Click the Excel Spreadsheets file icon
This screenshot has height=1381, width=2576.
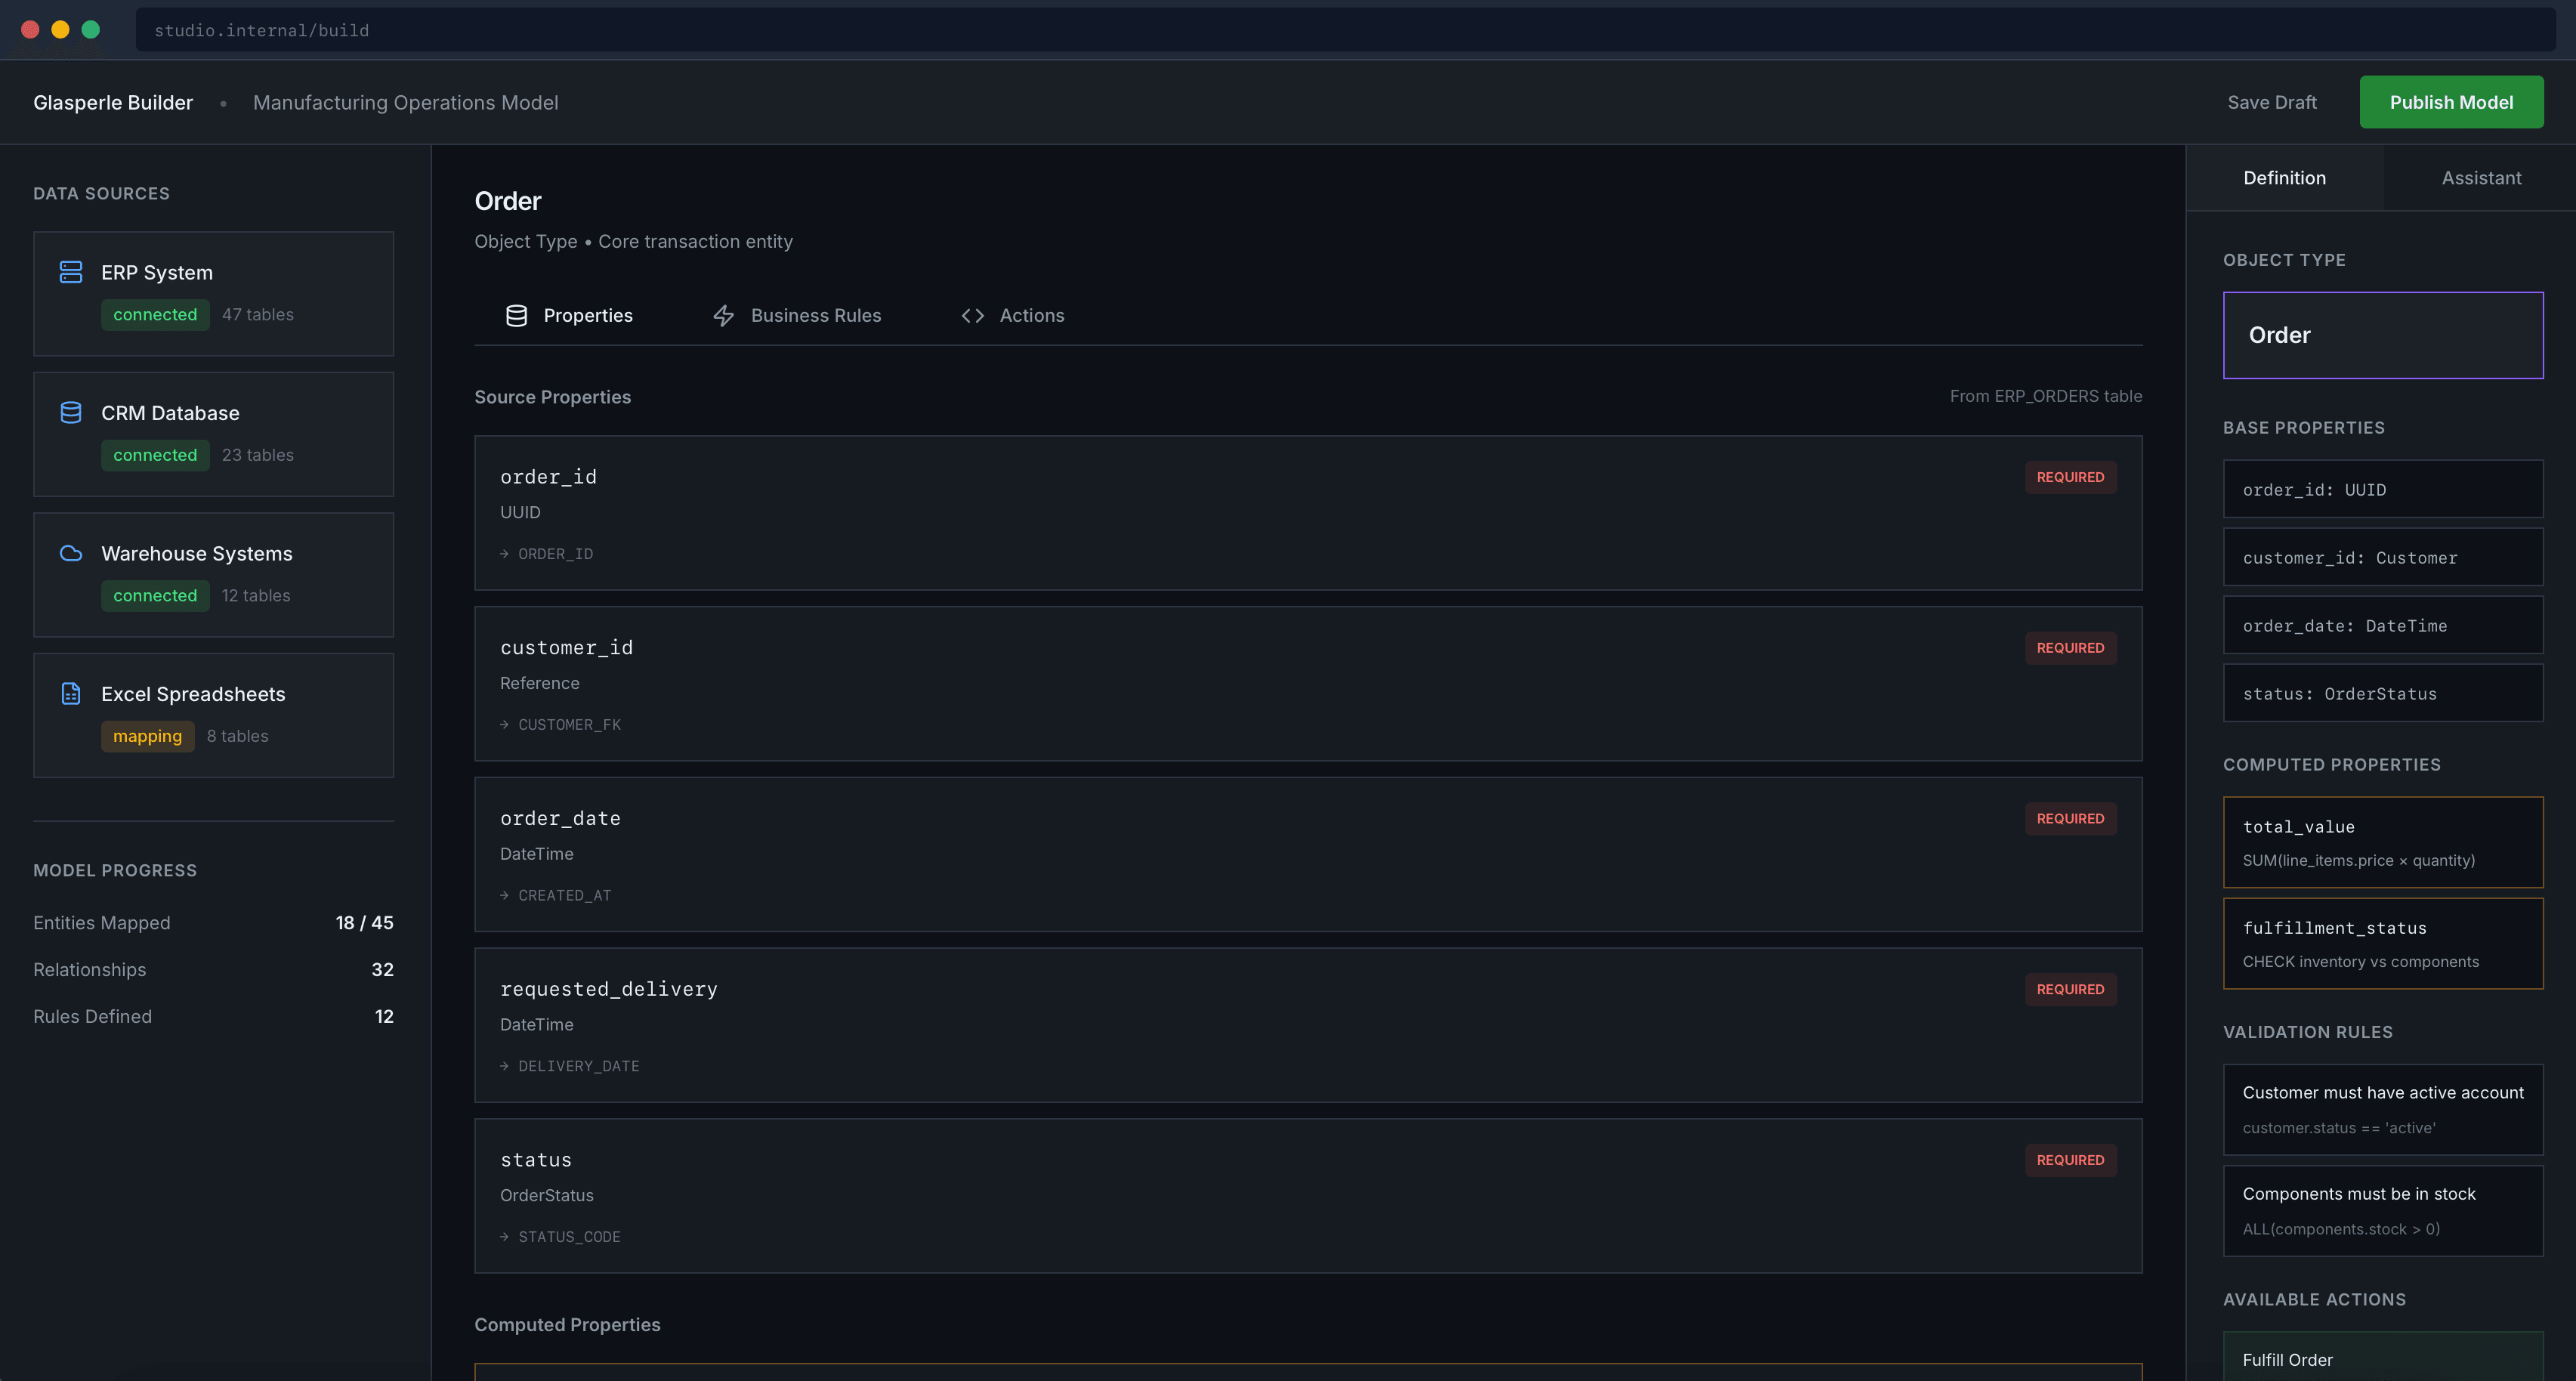[70, 692]
